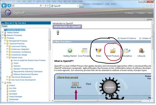Select the Any Role item

(13, 88)
